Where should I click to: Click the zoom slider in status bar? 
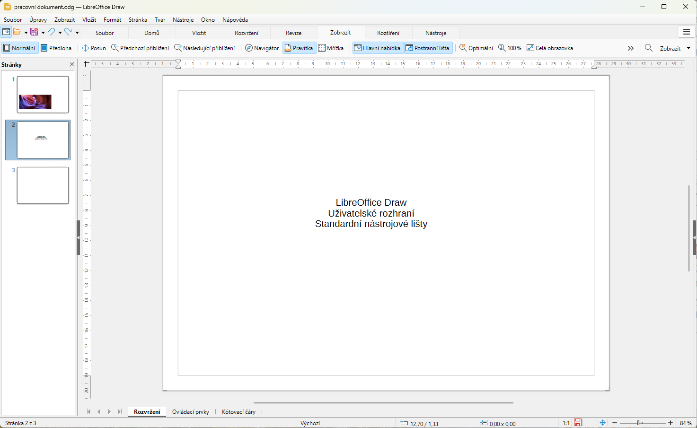(x=643, y=423)
